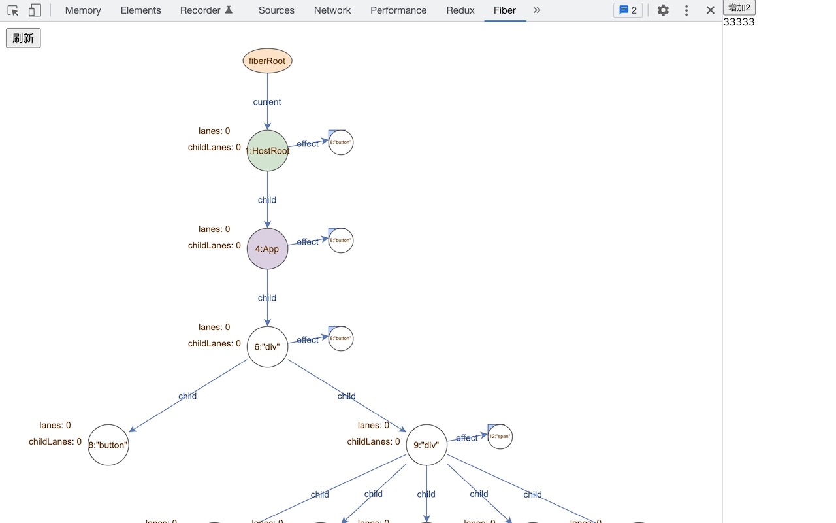Click the warning icon beside the Recorder tab
This screenshot has height=523, width=836.
[229, 9]
